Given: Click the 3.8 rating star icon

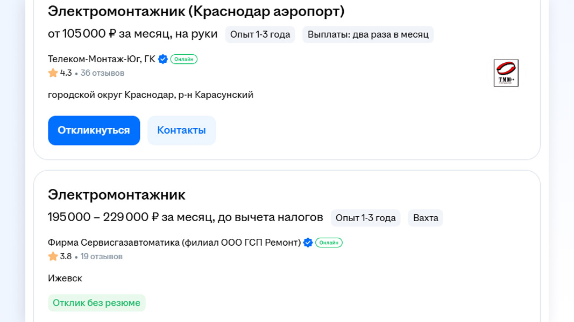Looking at the screenshot, I should point(53,257).
